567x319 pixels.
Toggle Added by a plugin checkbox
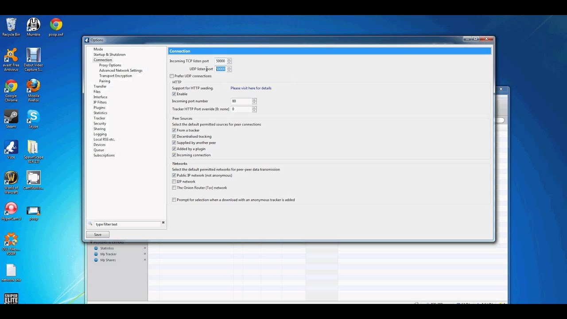pos(174,149)
